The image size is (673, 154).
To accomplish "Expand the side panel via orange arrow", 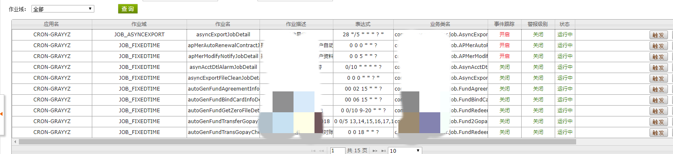I will click(x=2, y=114).
